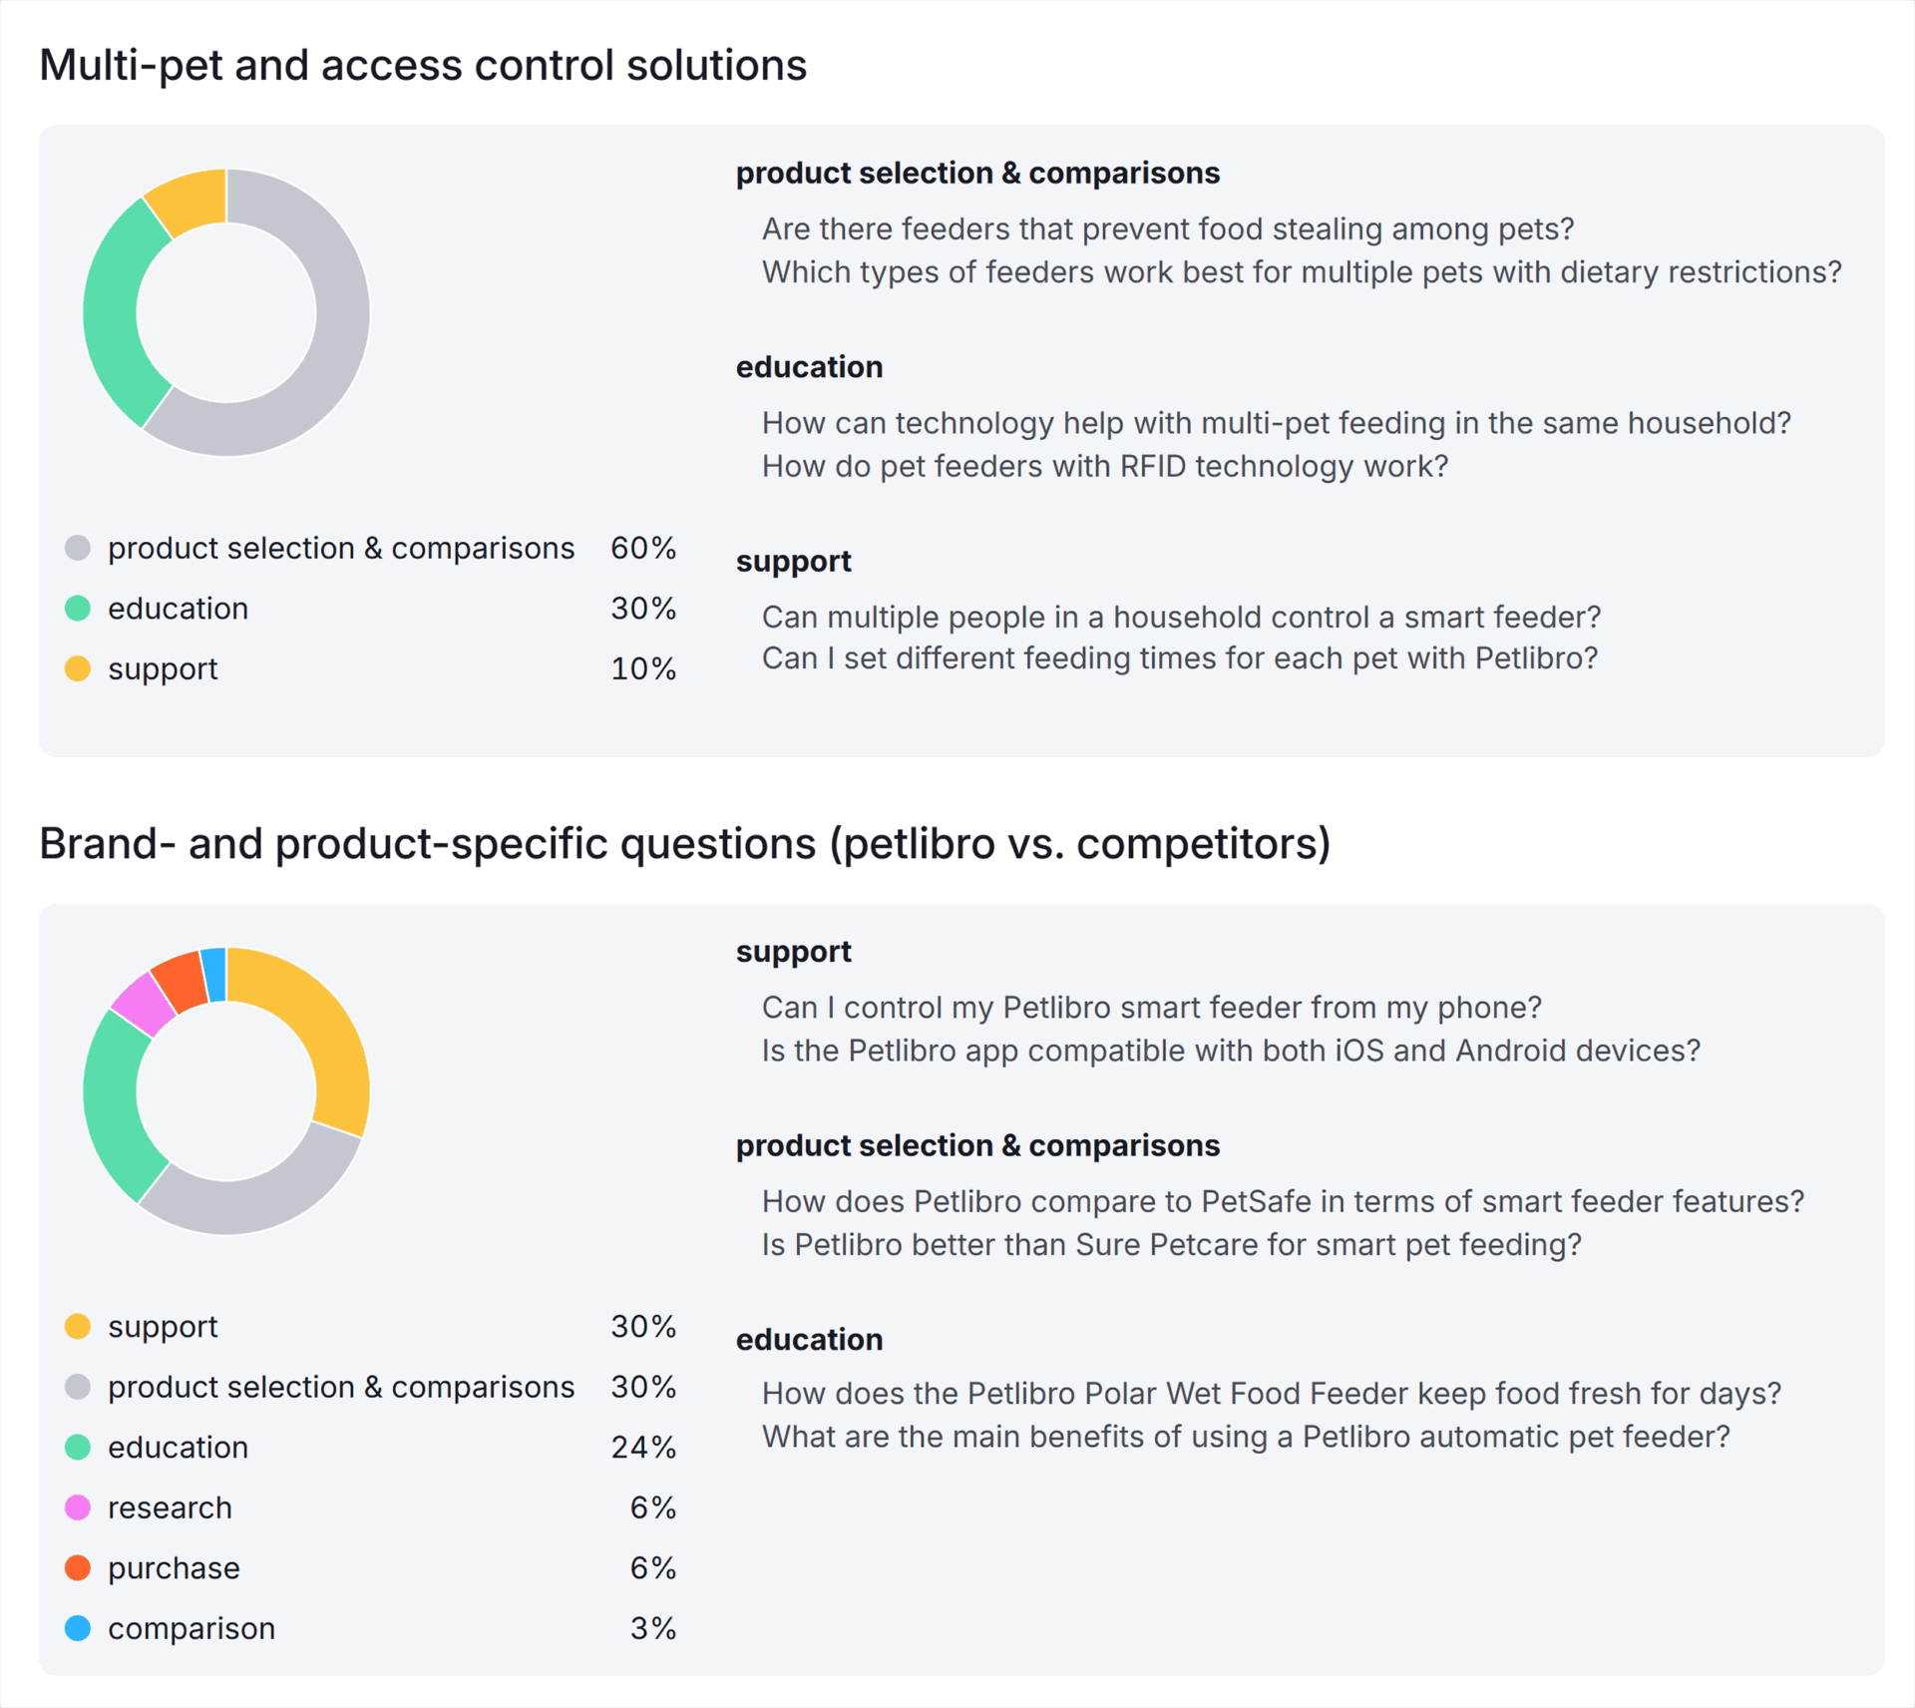Click the pink research slice in the Brand donut
The image size is (1915, 1708).
(144, 1004)
